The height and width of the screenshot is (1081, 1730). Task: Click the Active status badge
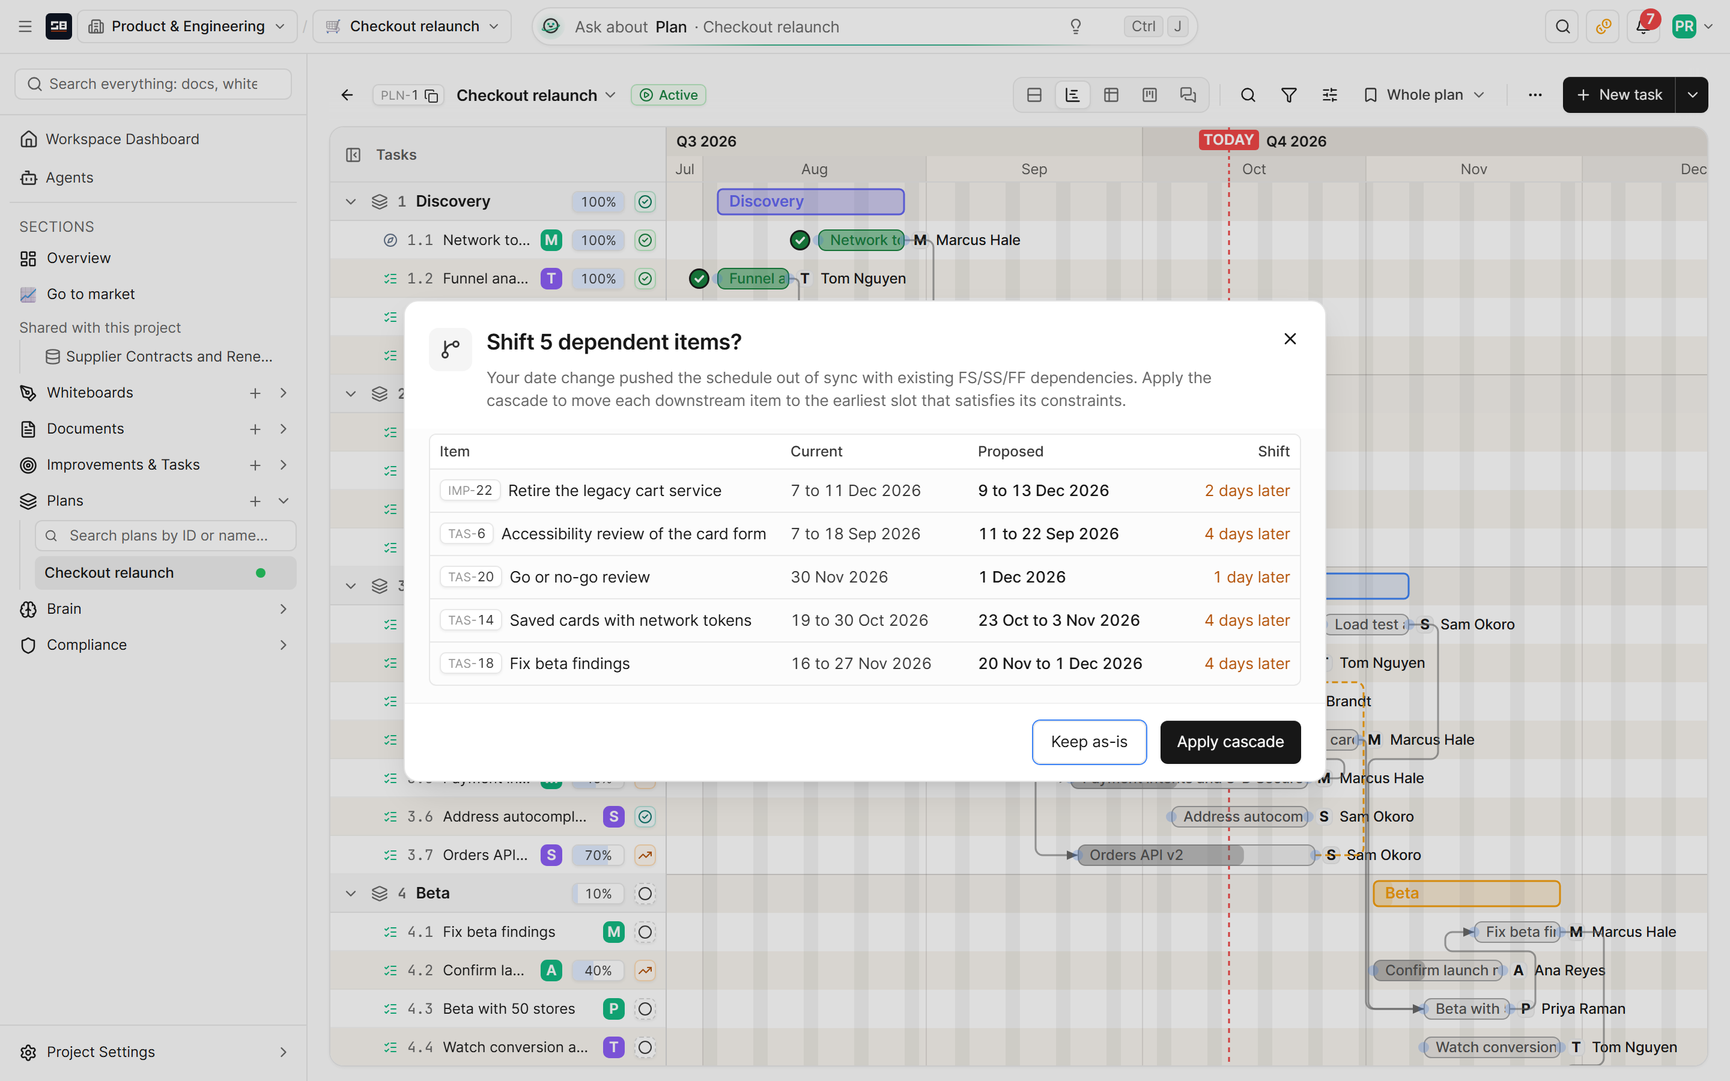tap(669, 95)
